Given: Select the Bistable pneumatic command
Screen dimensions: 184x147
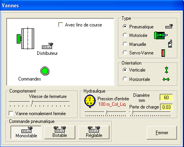Looking at the screenshot, I should 60,132.
